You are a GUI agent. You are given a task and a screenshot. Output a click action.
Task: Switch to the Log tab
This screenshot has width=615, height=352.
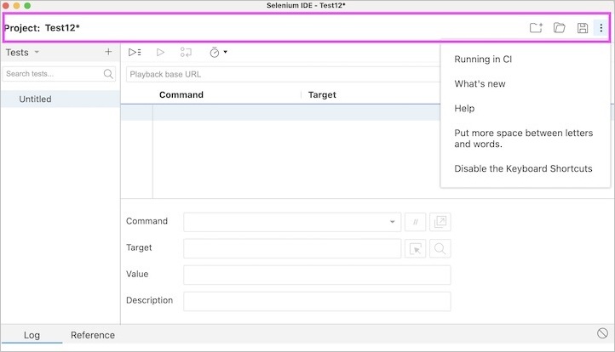coord(32,335)
